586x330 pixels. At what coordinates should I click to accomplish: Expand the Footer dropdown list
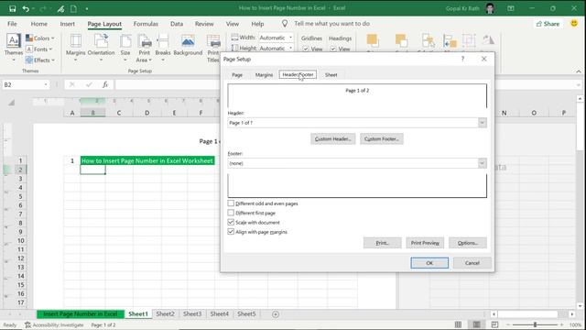(483, 163)
